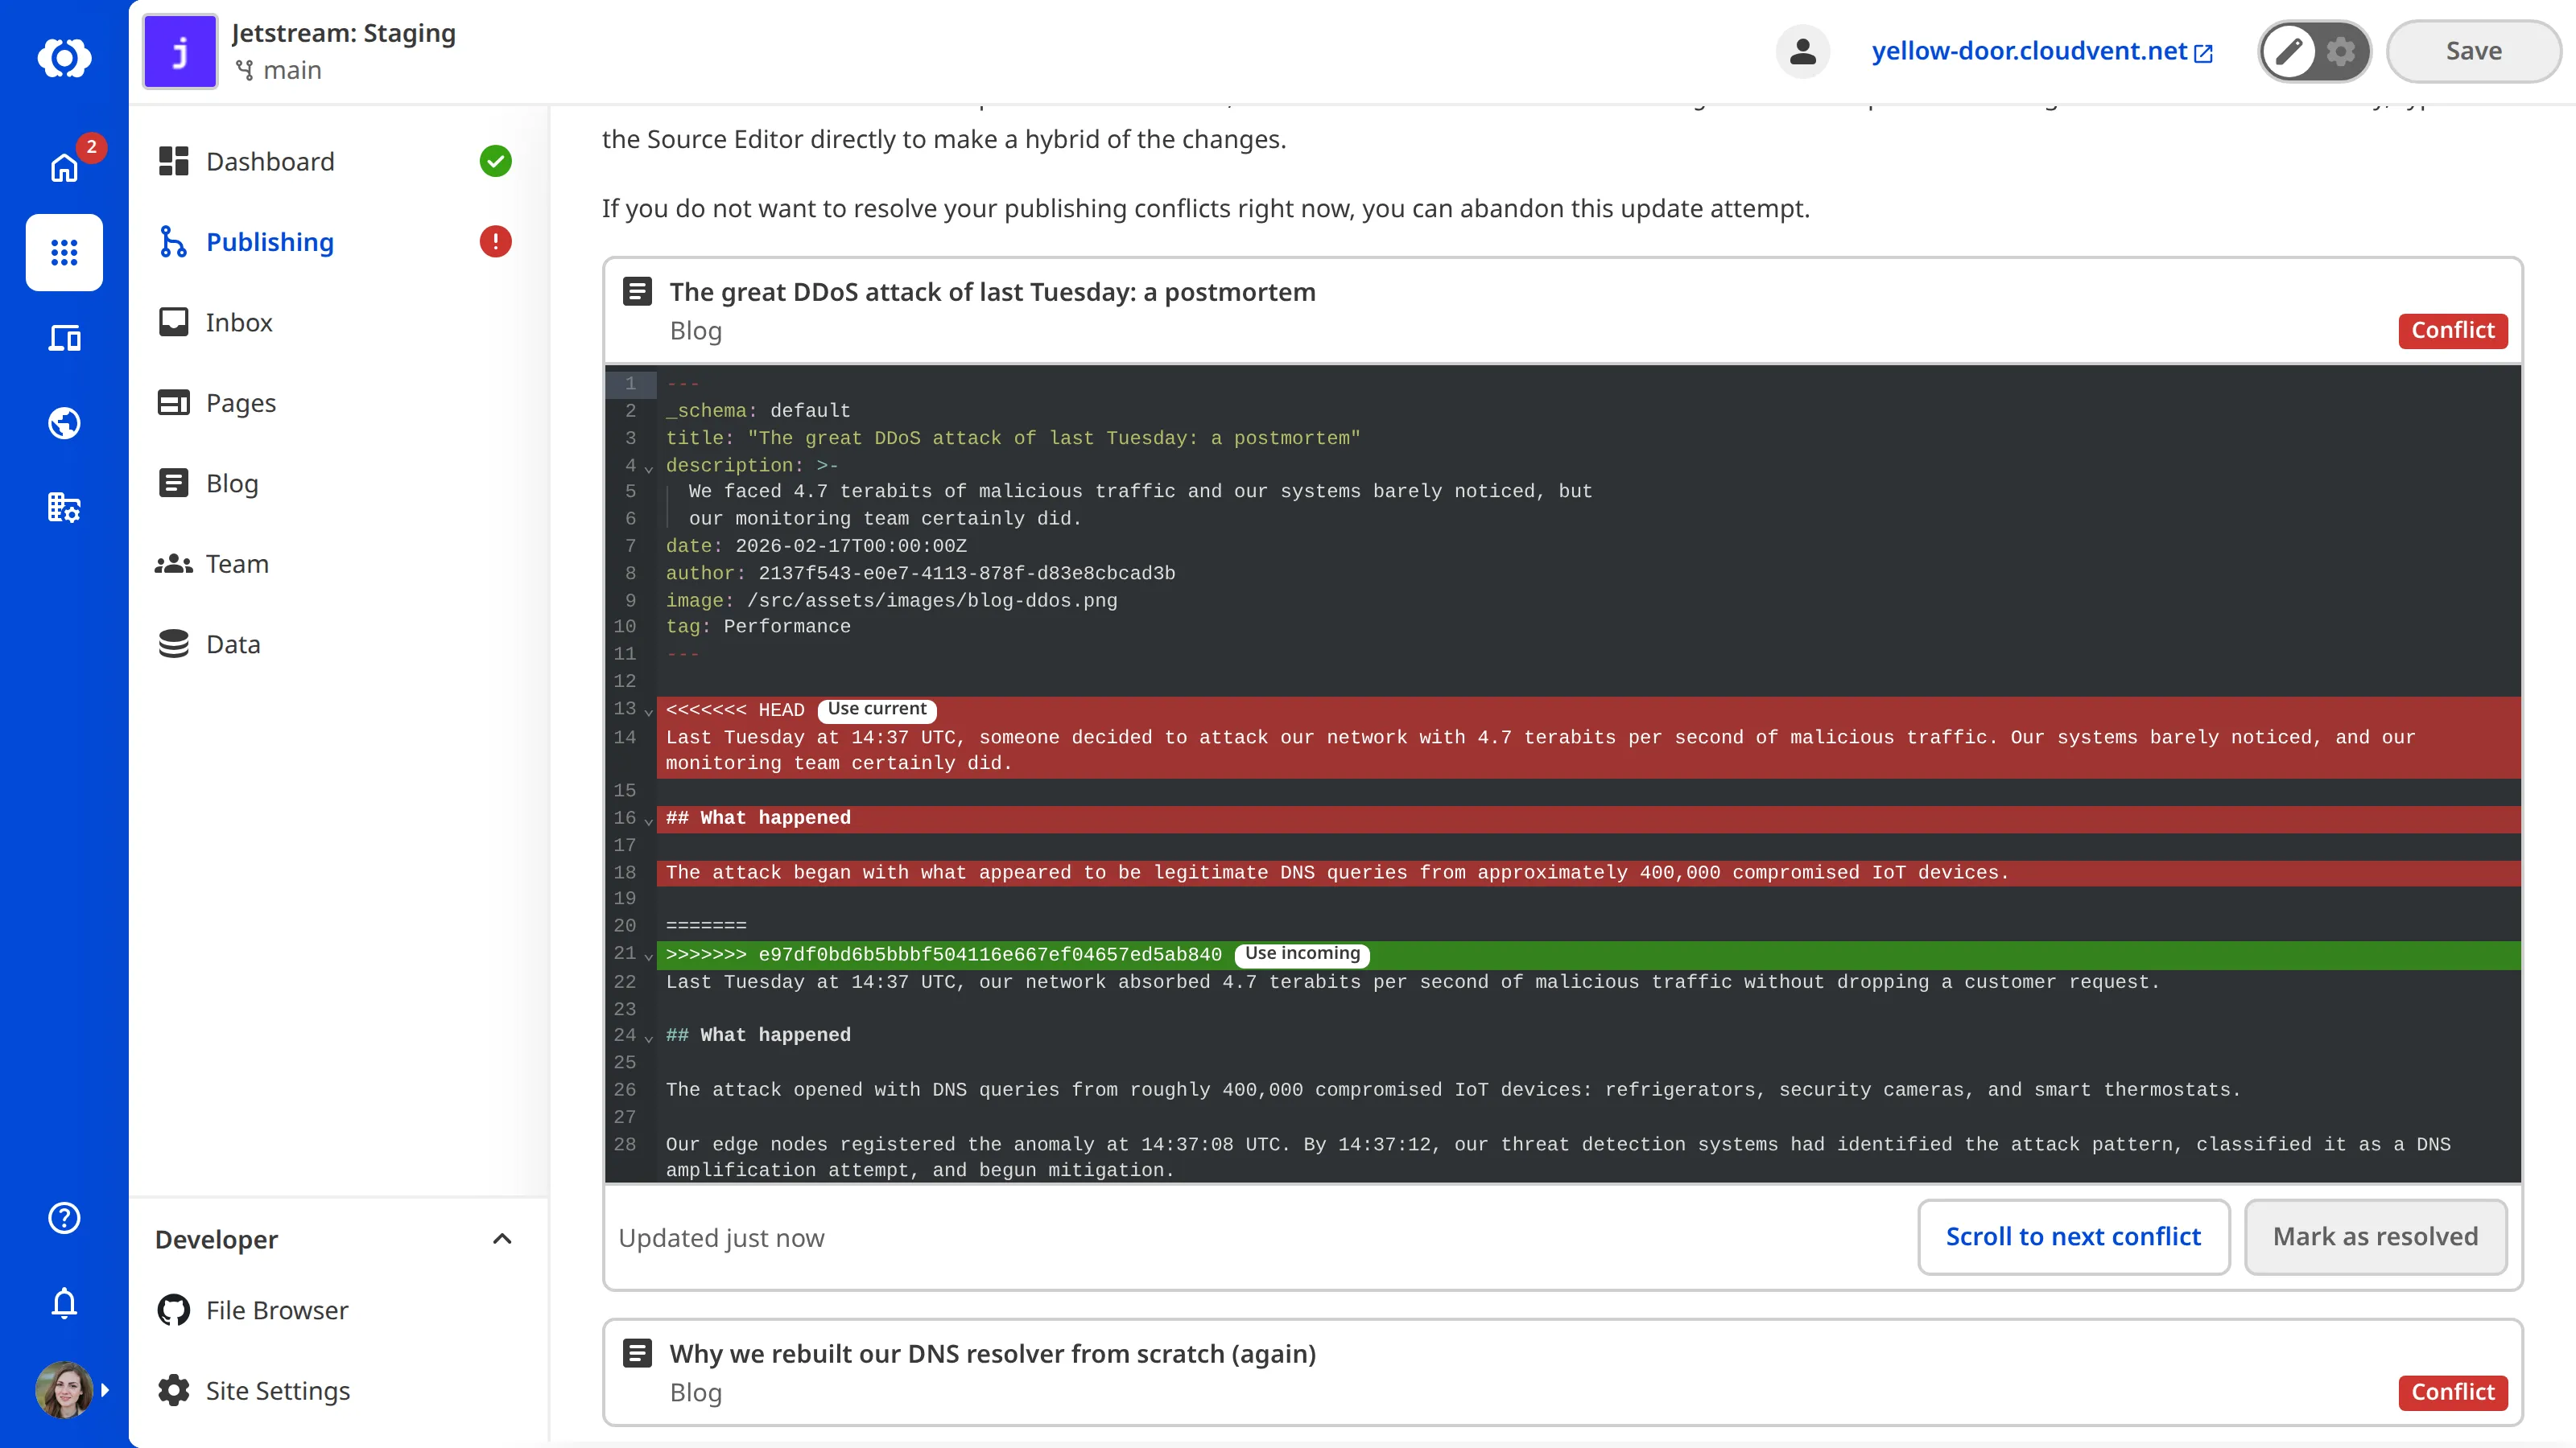Image resolution: width=2576 pixels, height=1448 pixels.
Task: Fold the heading at line 16
Action: (648, 821)
